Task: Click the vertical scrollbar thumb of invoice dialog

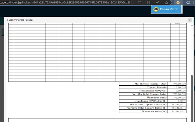Action: coord(192,98)
